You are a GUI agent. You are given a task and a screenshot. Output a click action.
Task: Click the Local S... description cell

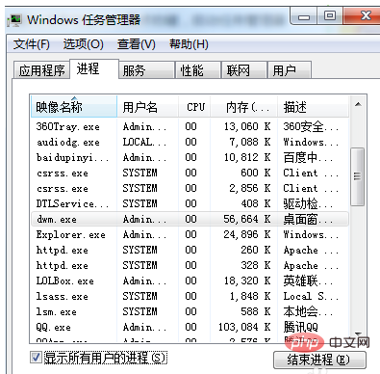311,296
